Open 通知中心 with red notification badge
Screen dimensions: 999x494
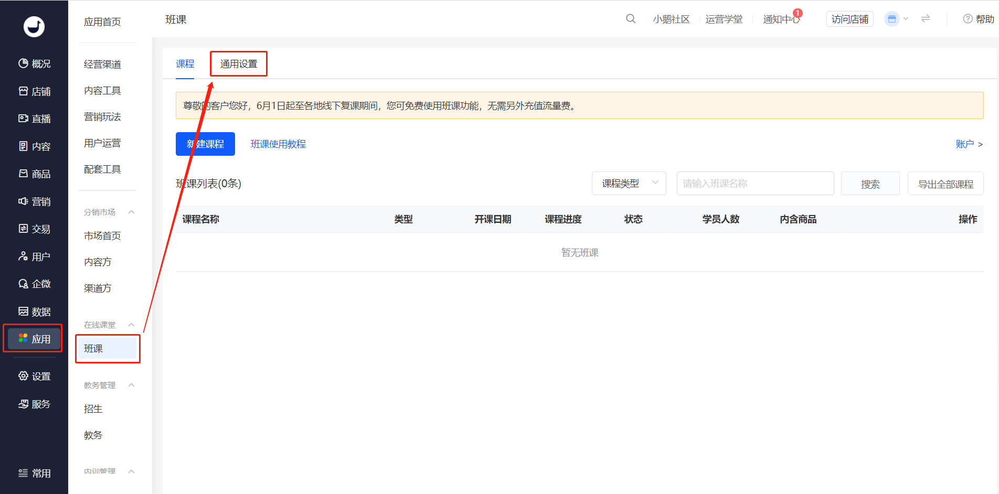point(782,19)
